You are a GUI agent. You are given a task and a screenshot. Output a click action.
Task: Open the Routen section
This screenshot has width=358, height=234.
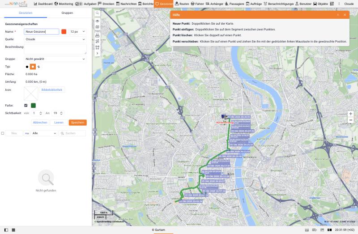coord(182,4)
